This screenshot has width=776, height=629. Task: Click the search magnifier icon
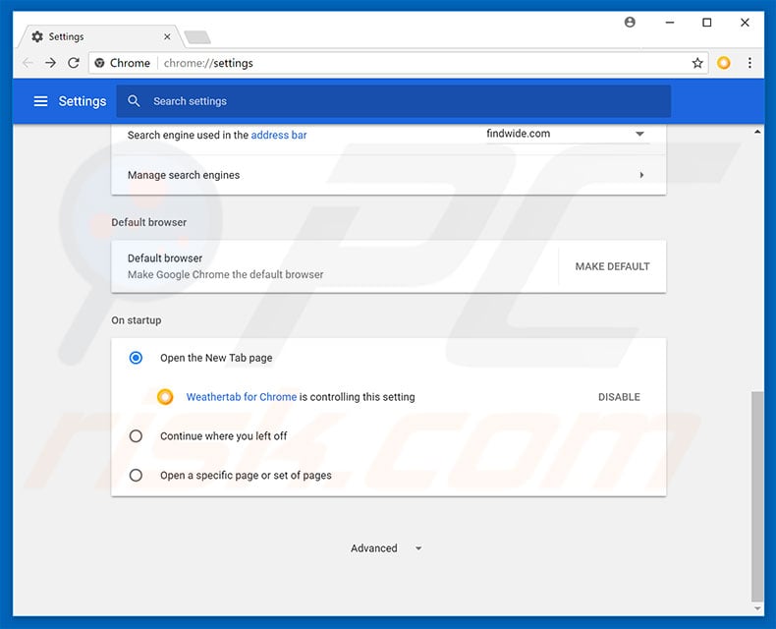[x=134, y=101]
